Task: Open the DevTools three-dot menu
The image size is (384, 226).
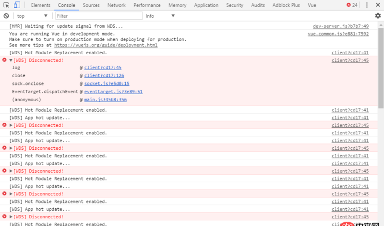Action: (x=367, y=5)
